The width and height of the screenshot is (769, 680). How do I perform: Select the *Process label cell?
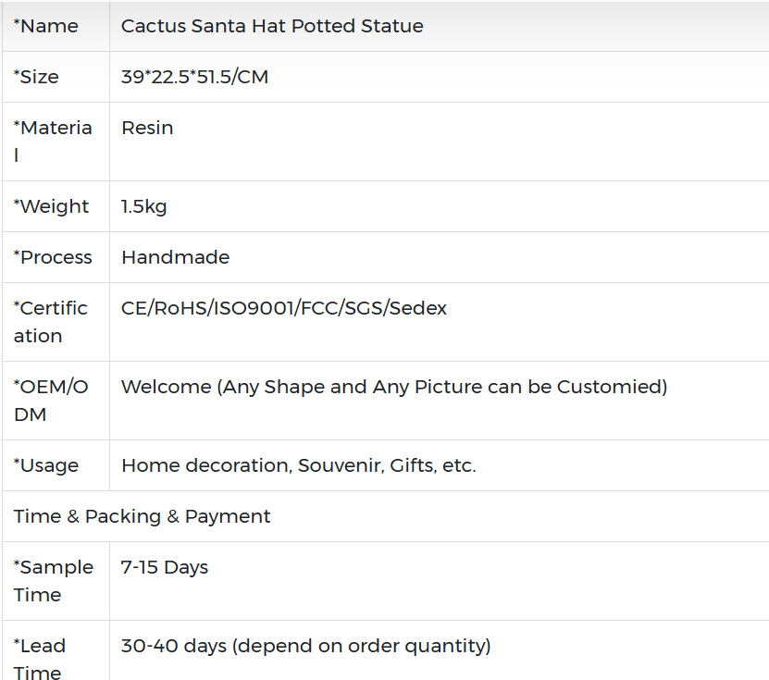(x=53, y=257)
